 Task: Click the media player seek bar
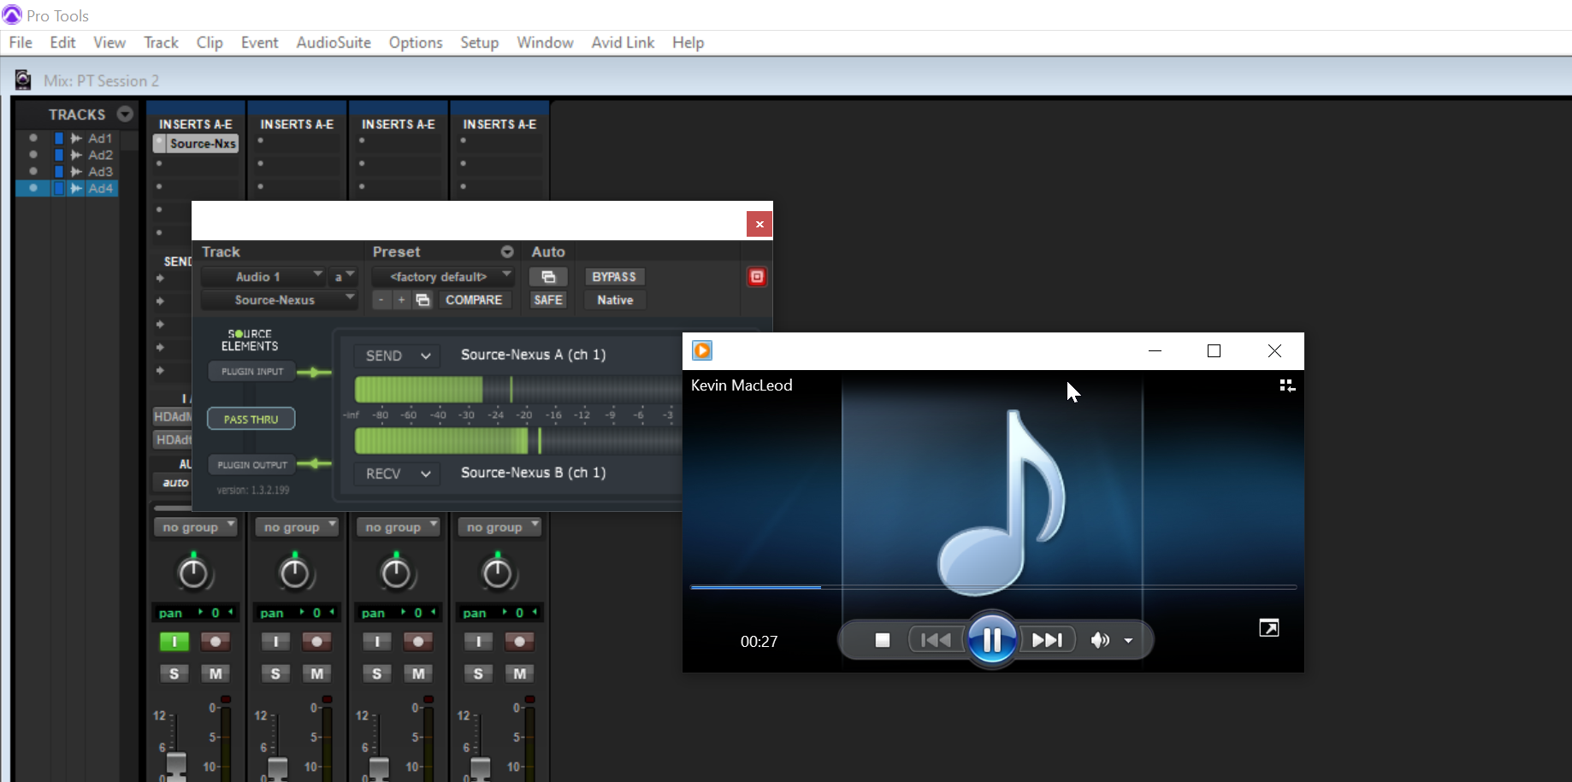click(x=992, y=587)
